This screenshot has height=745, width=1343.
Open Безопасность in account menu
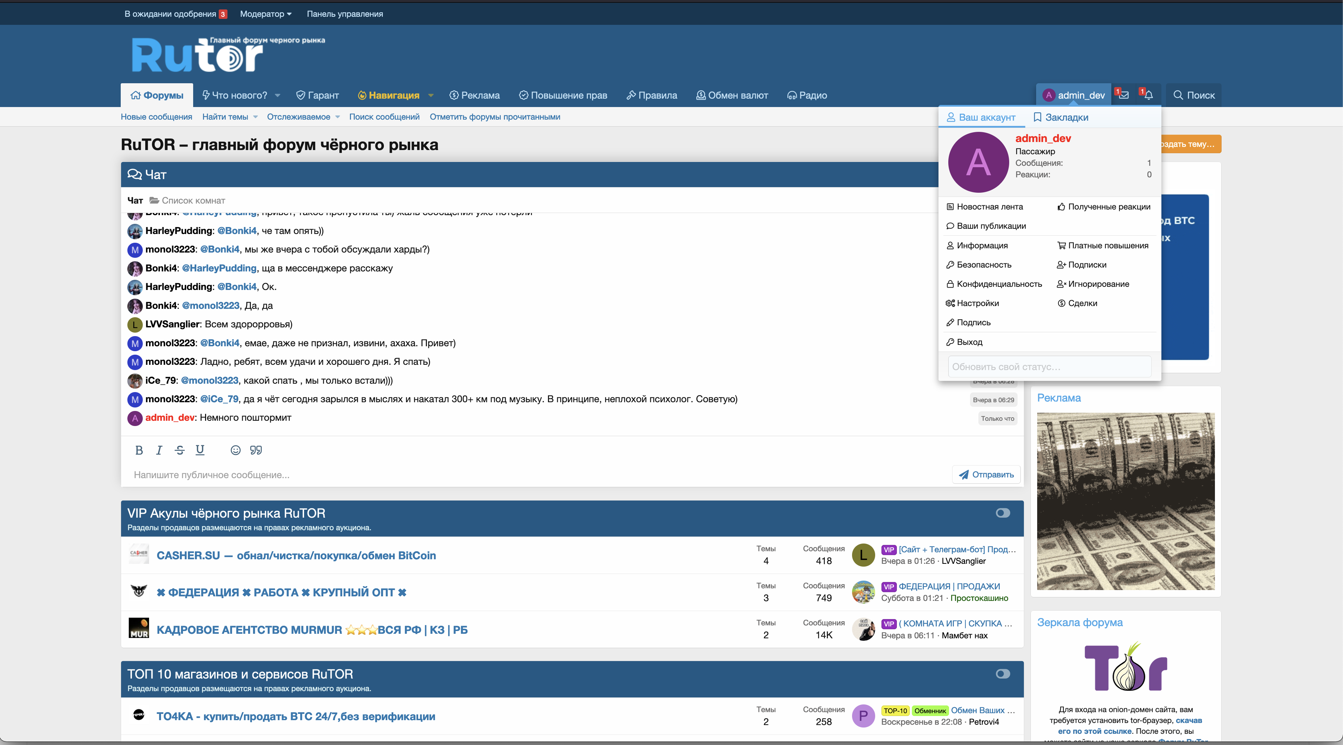979,265
